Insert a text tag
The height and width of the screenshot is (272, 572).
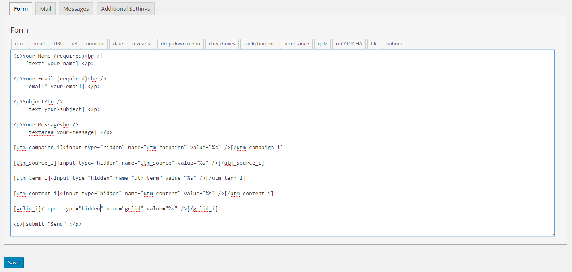tap(19, 44)
